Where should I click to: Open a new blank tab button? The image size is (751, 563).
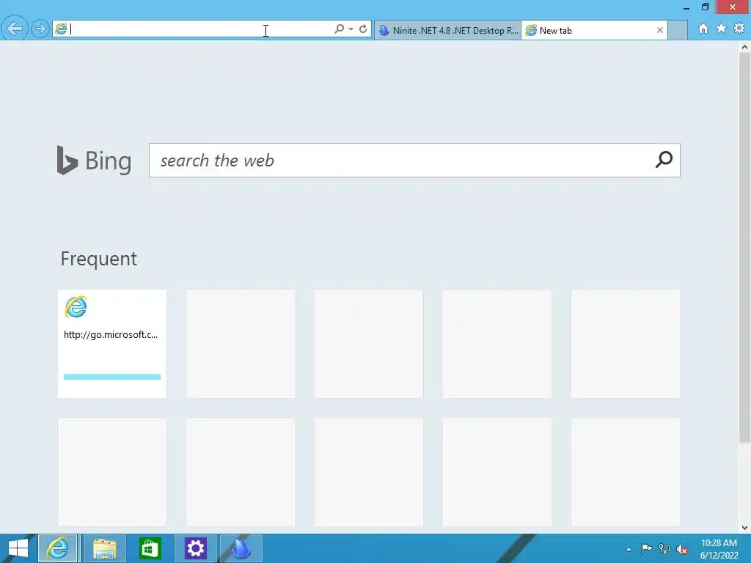coord(677,30)
